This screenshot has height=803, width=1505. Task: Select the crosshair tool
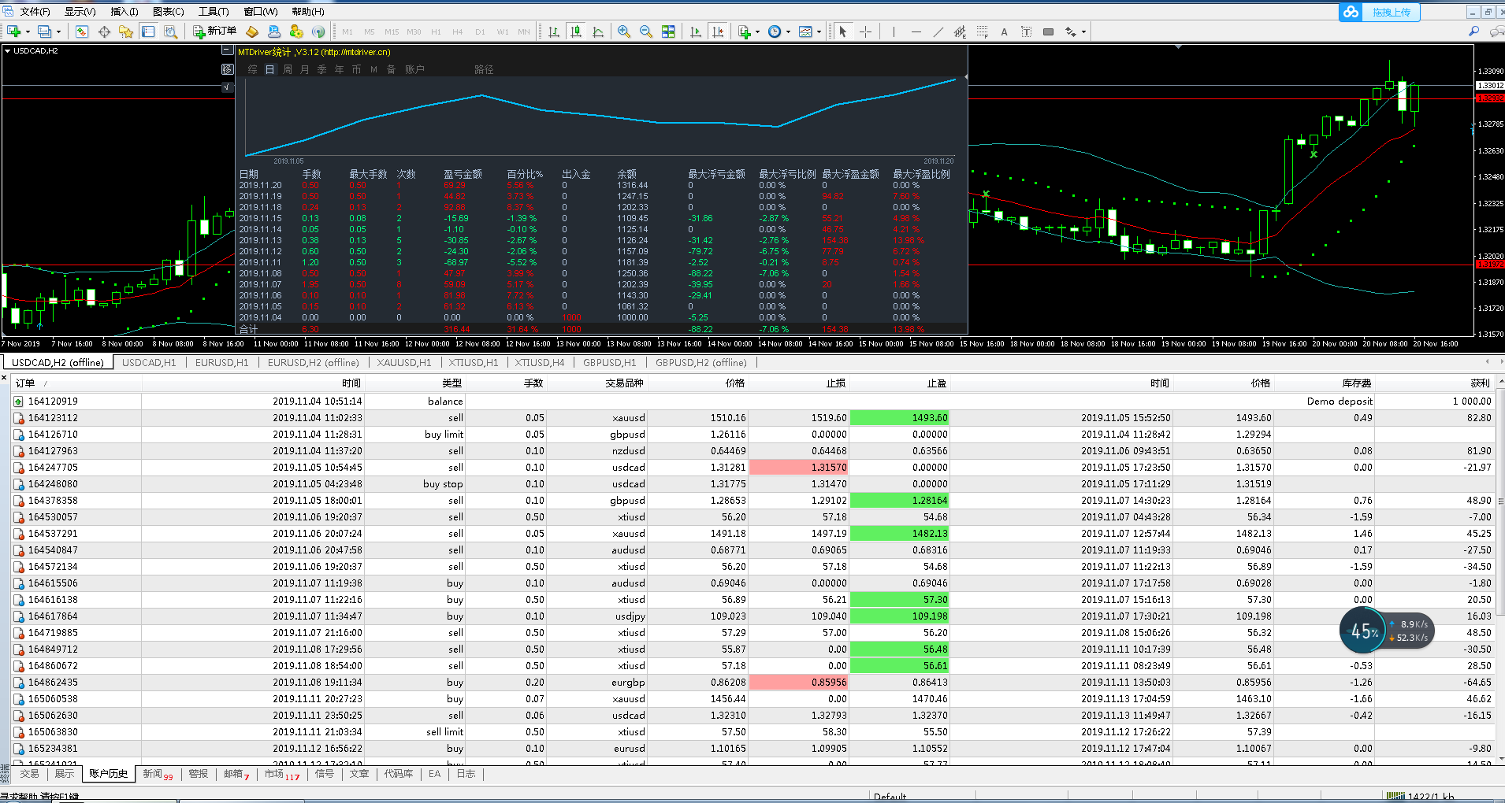click(865, 31)
